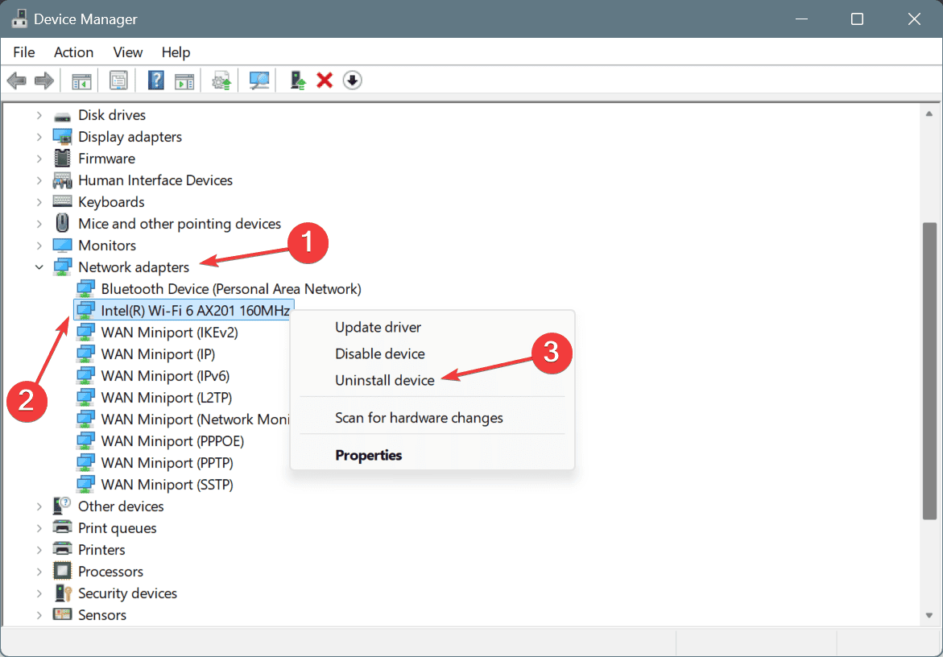
Task: Select WAN Miniport (IP)
Action: coord(158,354)
